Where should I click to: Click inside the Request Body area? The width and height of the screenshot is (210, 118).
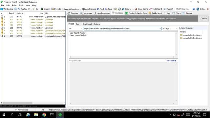[122, 82]
